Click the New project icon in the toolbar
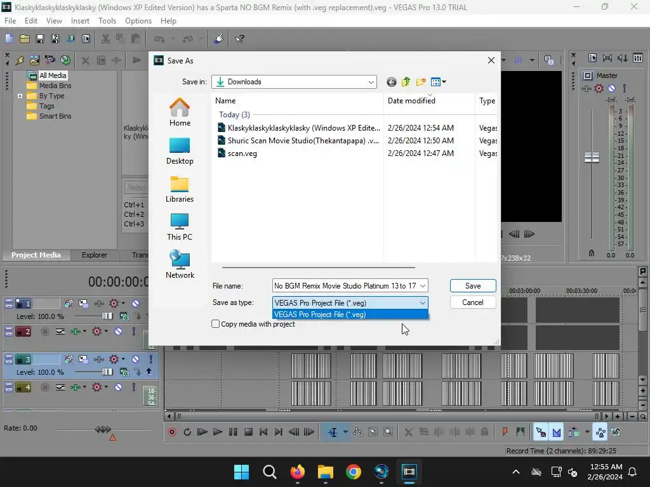The height and width of the screenshot is (487, 650). tap(9, 39)
